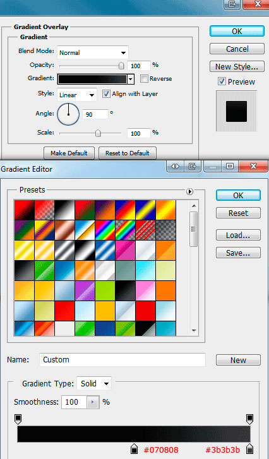Click Reset to Default button
The height and width of the screenshot is (459, 269).
[x=128, y=153]
